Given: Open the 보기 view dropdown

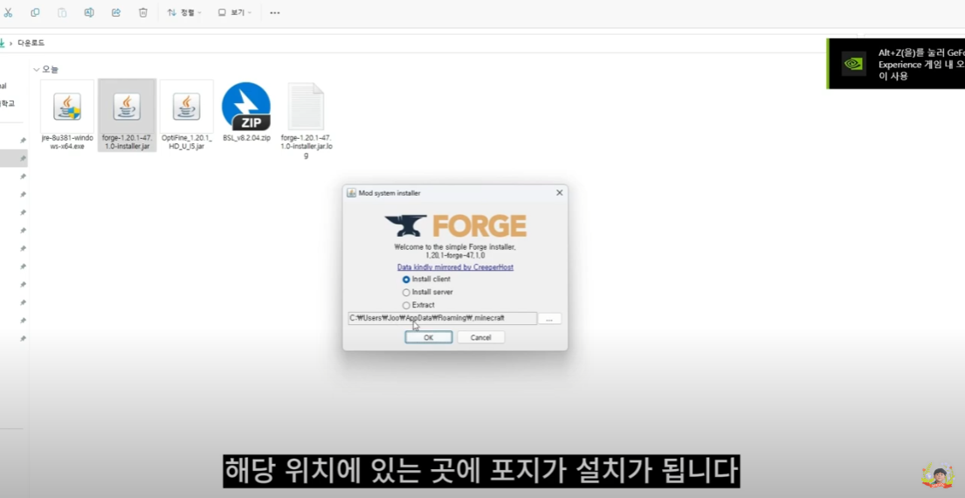Looking at the screenshot, I should (234, 12).
